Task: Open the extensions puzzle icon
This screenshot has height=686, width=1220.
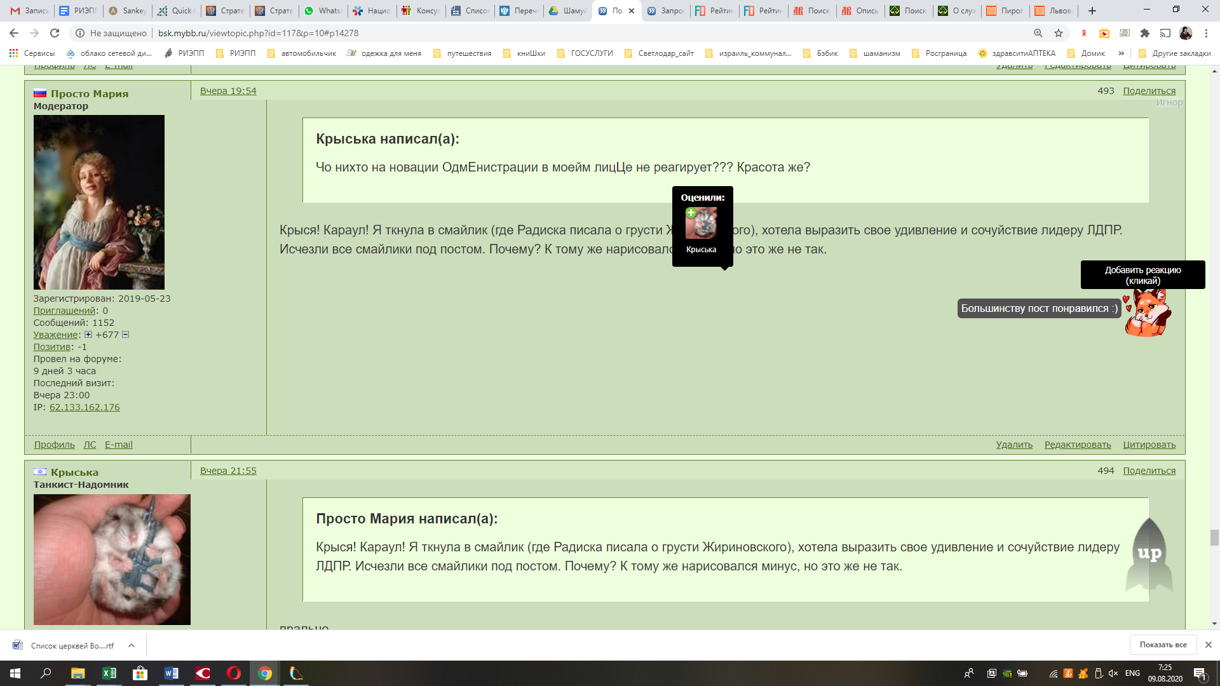Action: (1145, 33)
